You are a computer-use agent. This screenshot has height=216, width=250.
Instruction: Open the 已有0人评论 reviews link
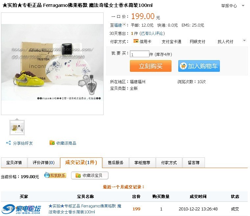tap(152, 33)
